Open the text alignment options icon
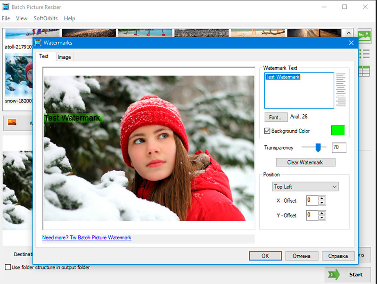377x284 pixels. coord(341,90)
